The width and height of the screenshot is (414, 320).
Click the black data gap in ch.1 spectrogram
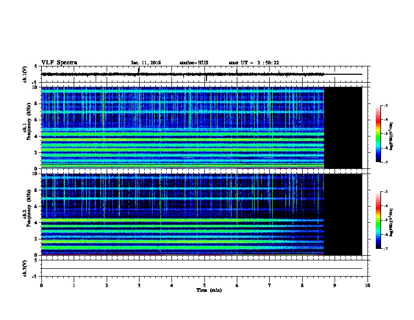pos(343,128)
